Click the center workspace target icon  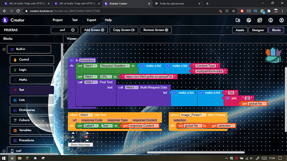[x=277, y=110]
